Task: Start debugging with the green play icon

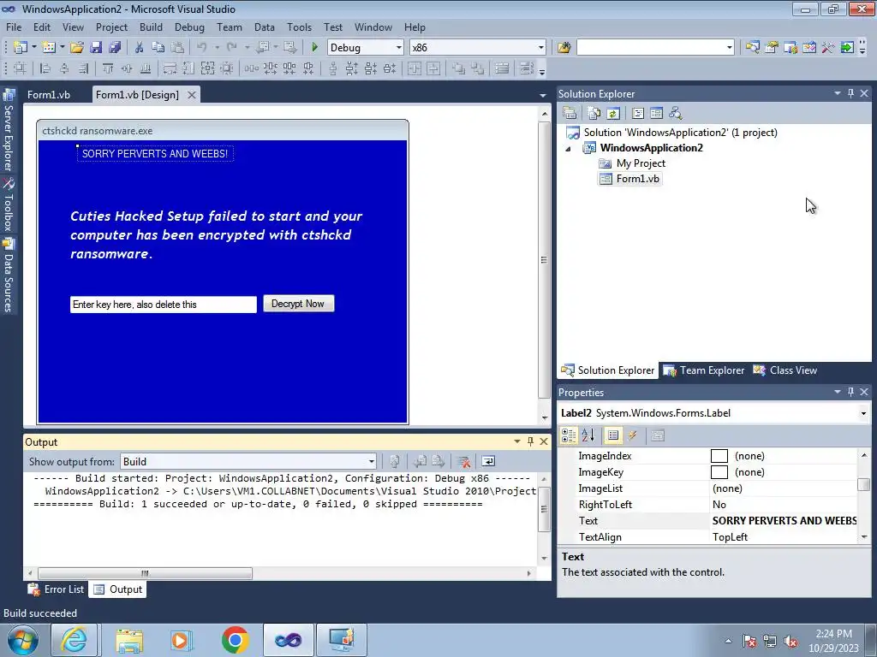Action: pyautogui.click(x=314, y=48)
